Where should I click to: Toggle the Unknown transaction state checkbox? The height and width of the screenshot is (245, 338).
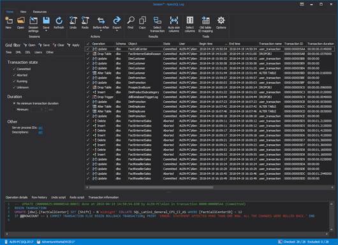click(x=14, y=87)
